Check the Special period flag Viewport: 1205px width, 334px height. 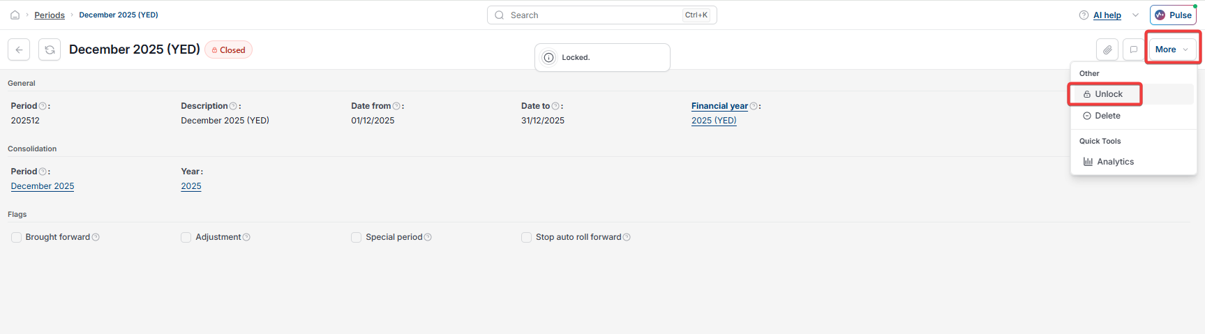[x=356, y=237]
